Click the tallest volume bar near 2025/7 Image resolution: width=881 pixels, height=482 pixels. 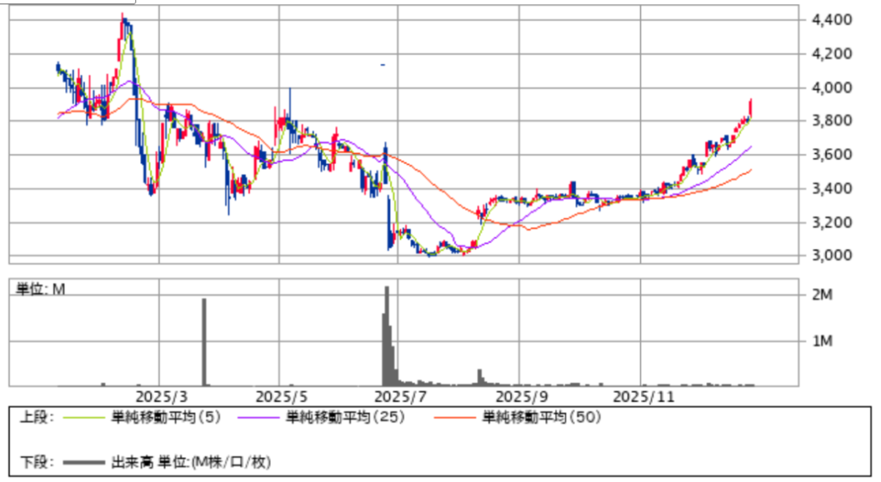click(x=386, y=335)
